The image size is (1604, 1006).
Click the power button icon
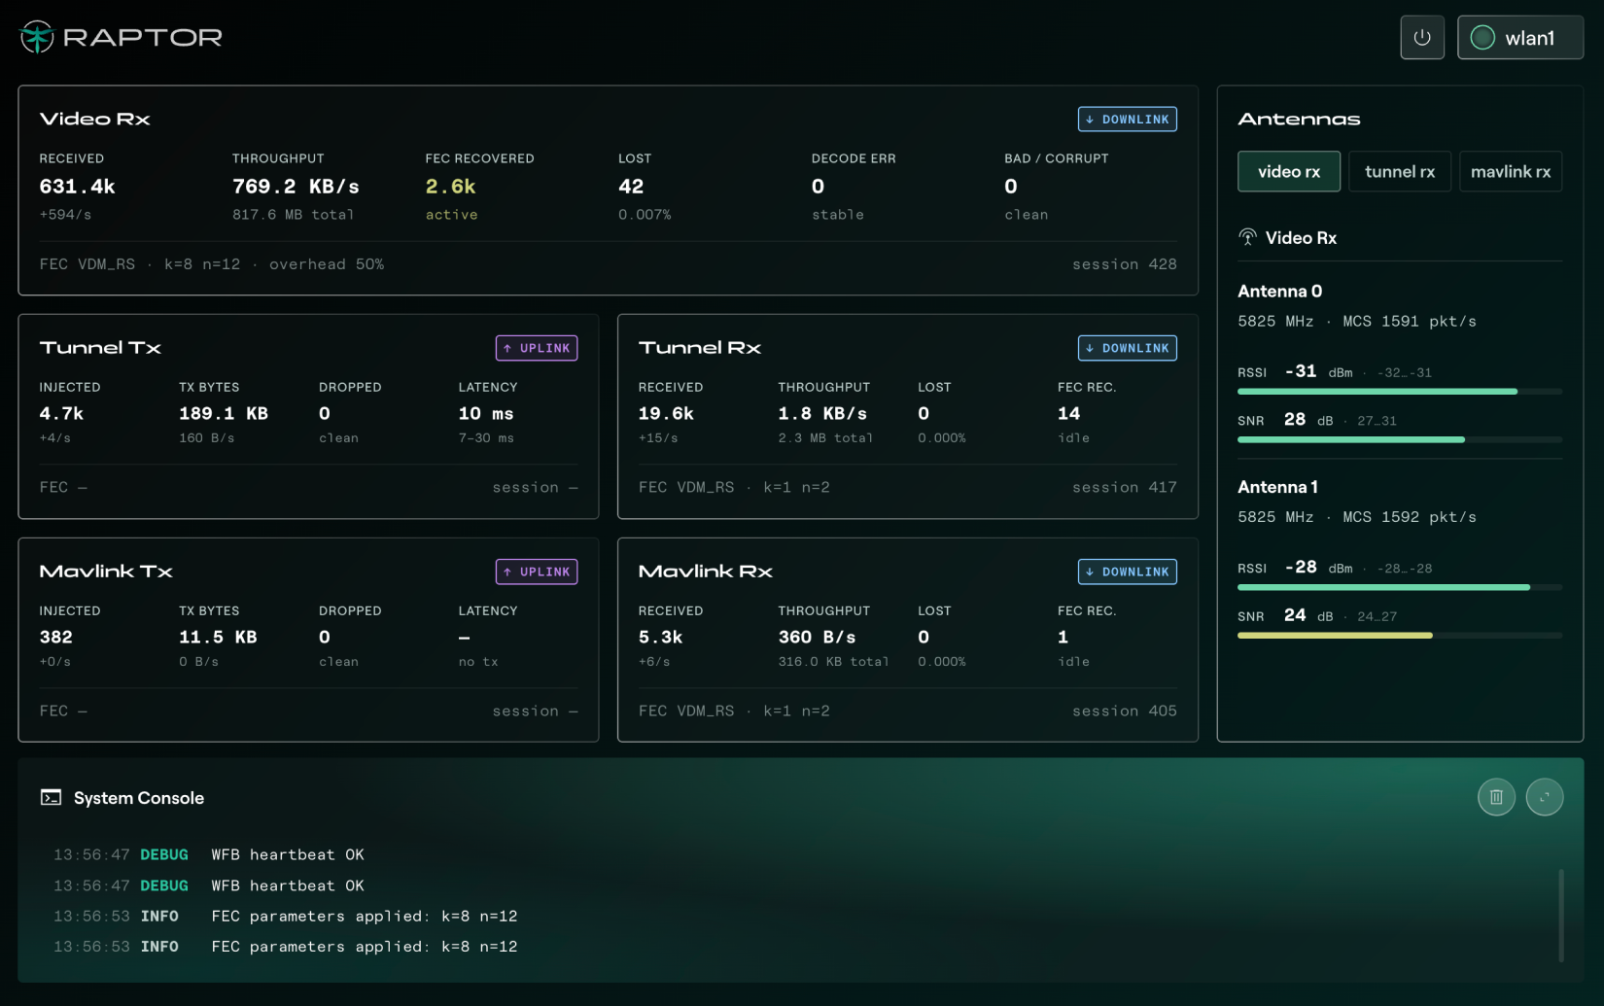pyautogui.click(x=1422, y=38)
